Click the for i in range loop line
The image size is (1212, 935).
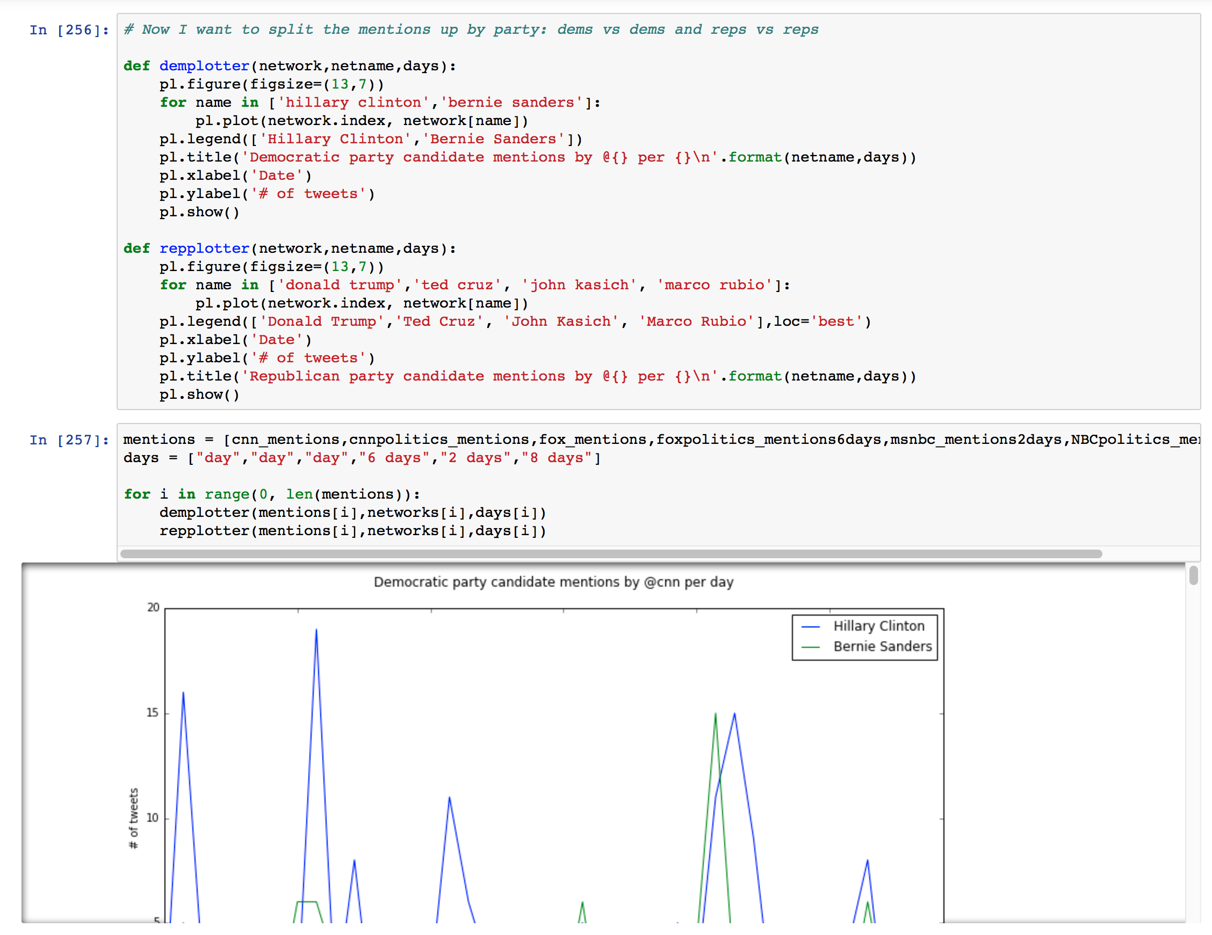click(x=272, y=495)
